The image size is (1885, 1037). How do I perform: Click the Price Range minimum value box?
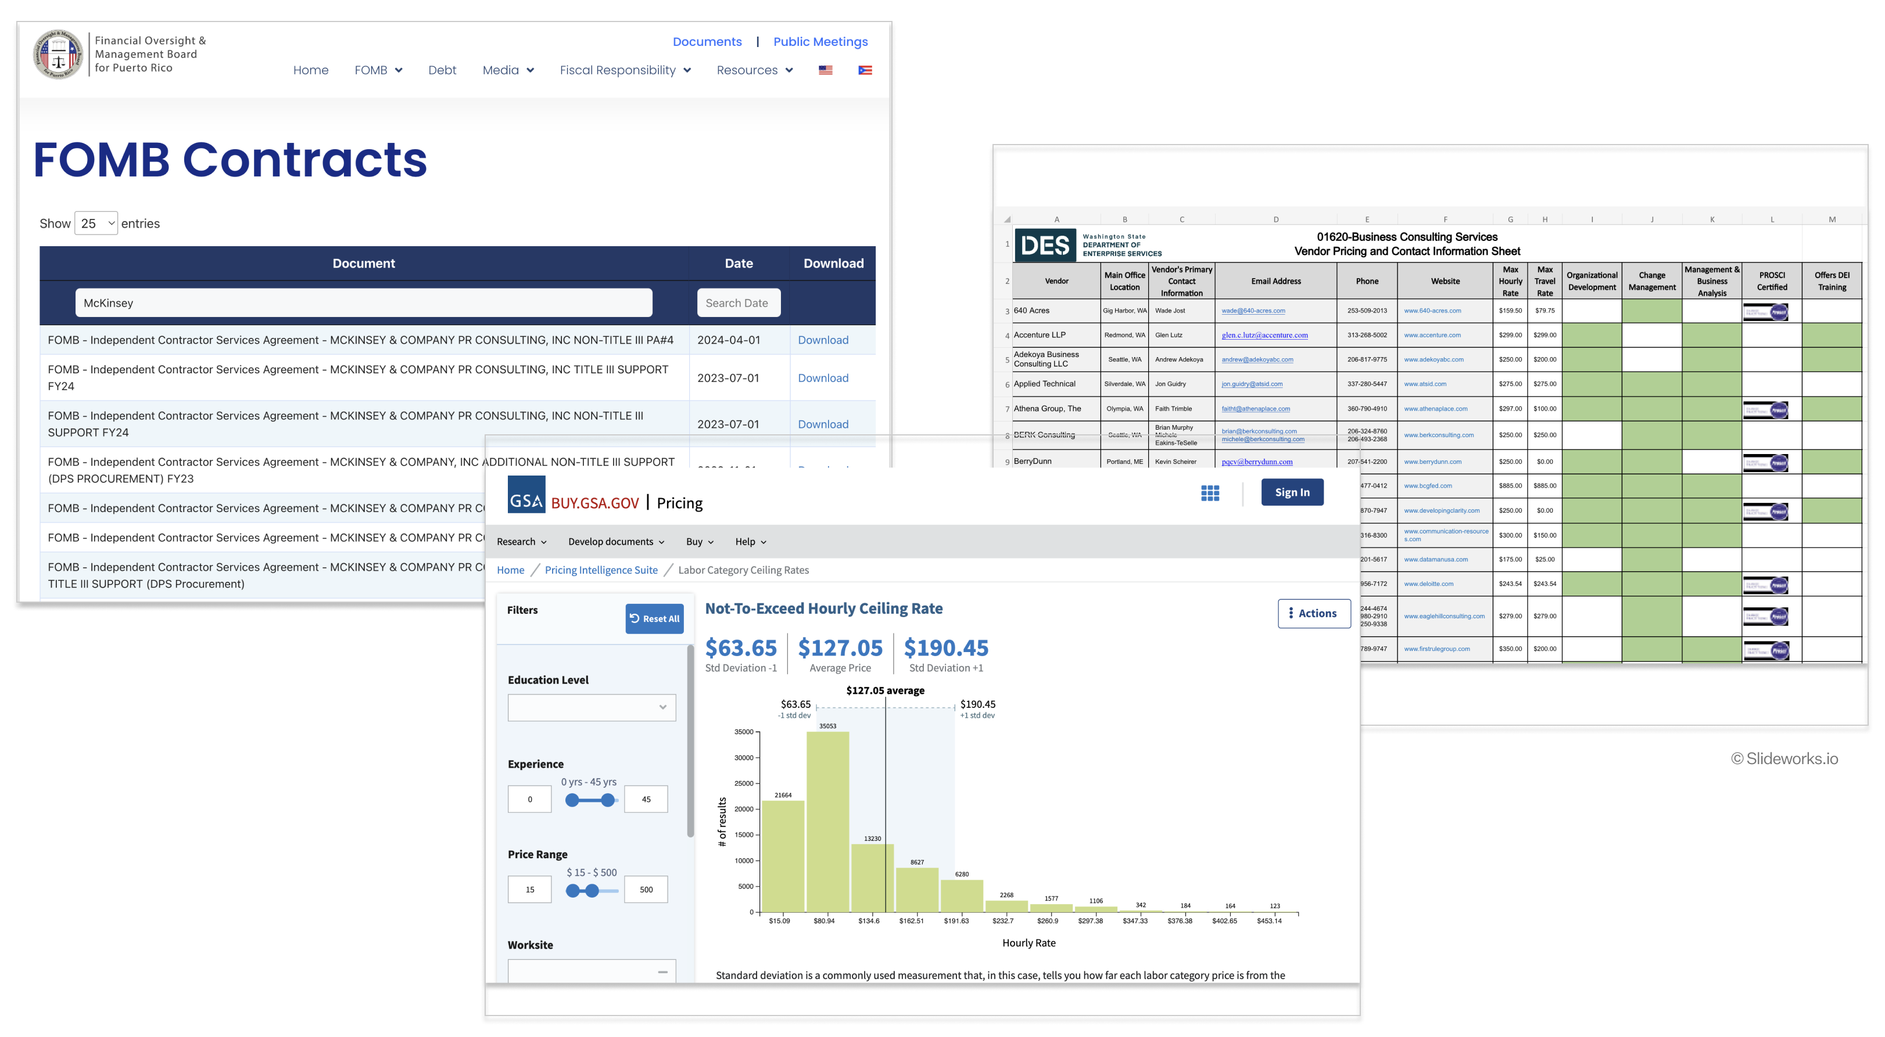pos(529,890)
